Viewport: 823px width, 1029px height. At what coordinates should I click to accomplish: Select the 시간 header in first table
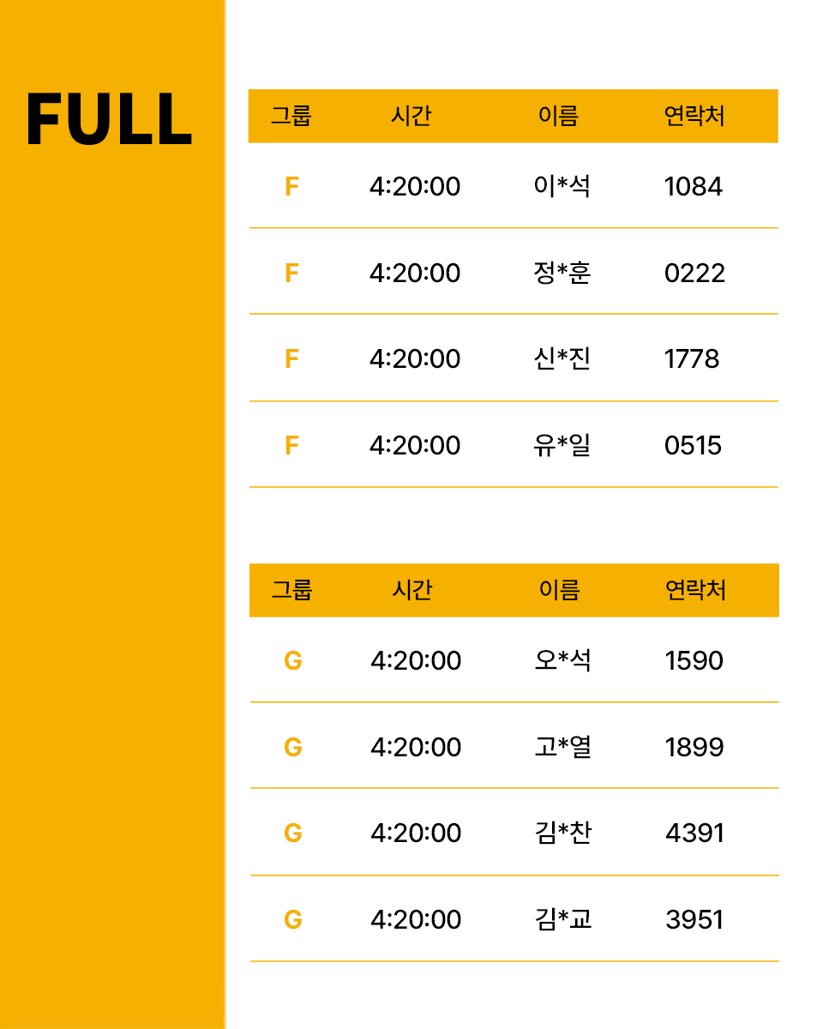pos(411,116)
